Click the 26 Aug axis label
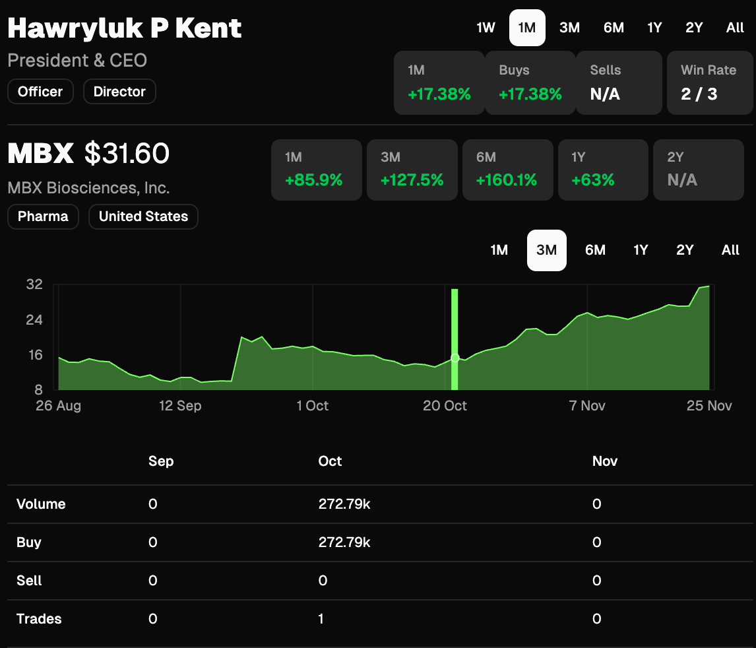Image resolution: width=756 pixels, height=648 pixels. click(58, 405)
